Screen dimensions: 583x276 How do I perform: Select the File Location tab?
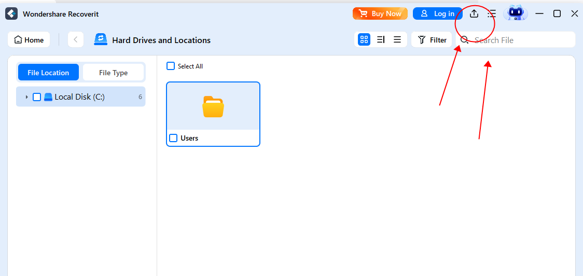[x=48, y=73]
